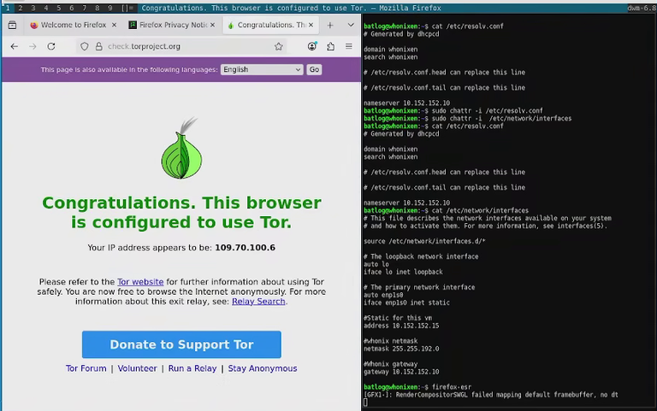Screen dimensions: 657x411
Task: Open the Relay Search link
Action: [x=258, y=302]
